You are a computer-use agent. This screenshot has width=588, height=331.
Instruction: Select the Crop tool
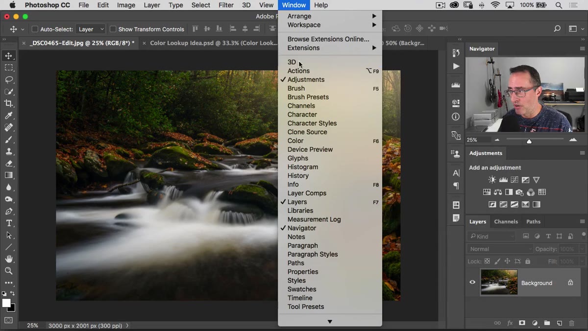(x=9, y=103)
